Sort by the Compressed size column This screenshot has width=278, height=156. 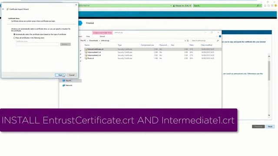(x=147, y=45)
